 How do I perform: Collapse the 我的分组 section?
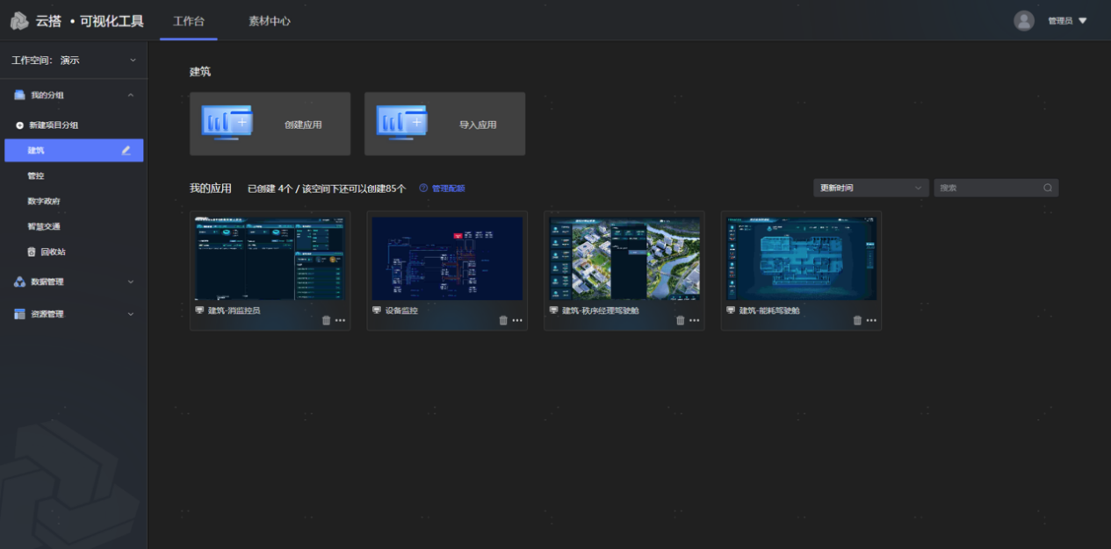point(131,95)
